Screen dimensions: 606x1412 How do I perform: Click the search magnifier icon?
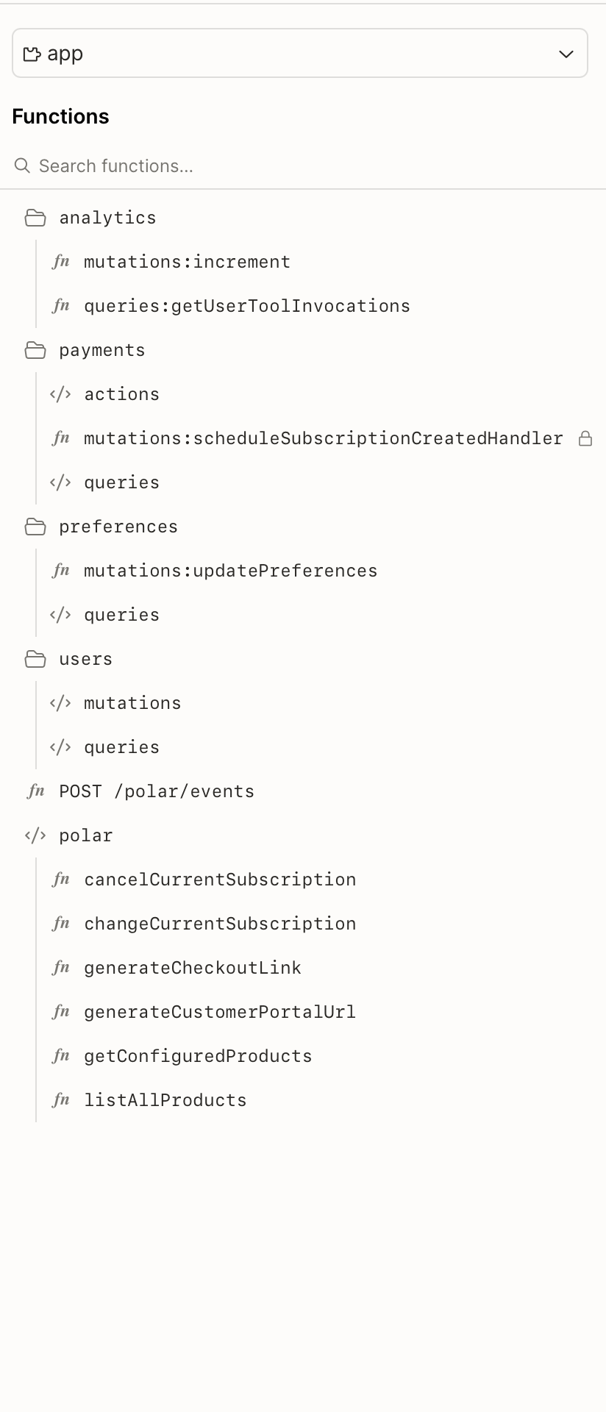pos(22,166)
